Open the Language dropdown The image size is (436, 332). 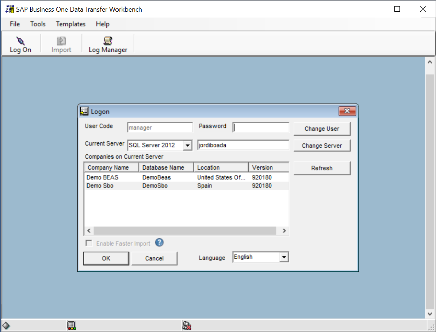coord(284,257)
